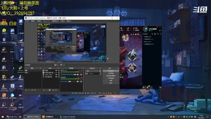Open the 视图(V) menu in OBS

pos(39,21)
